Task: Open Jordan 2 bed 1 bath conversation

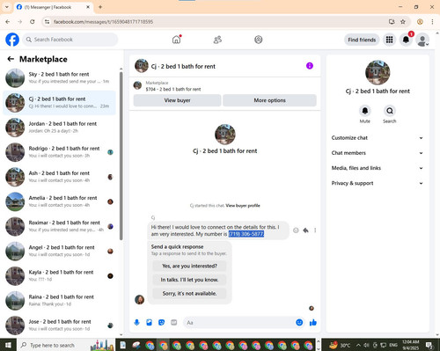Action: pos(59,128)
